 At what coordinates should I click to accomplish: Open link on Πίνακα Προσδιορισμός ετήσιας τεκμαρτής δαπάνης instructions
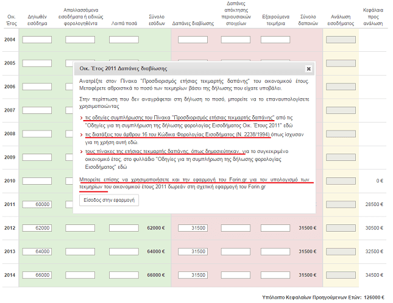click(x=180, y=118)
